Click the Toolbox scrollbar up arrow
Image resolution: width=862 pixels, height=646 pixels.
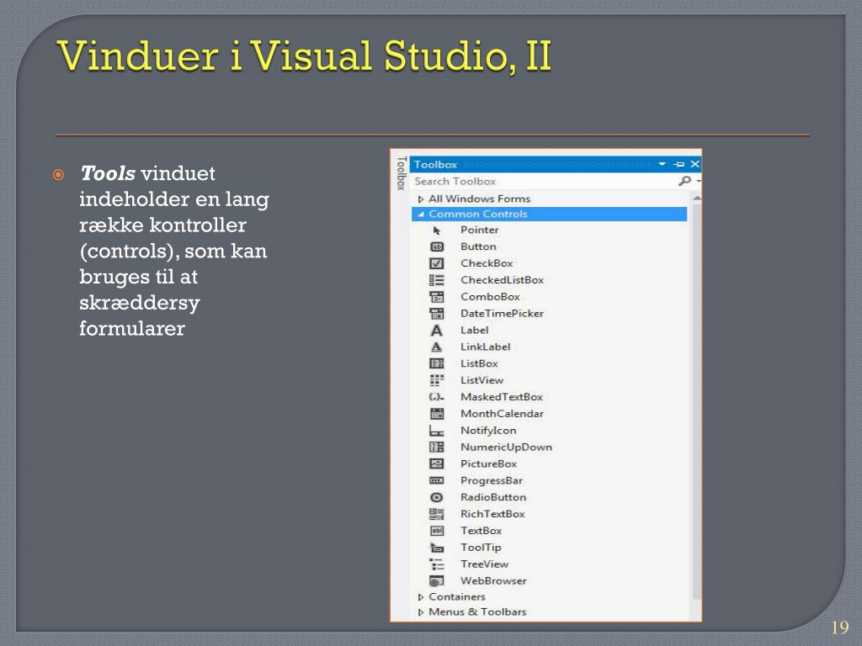tap(696, 198)
